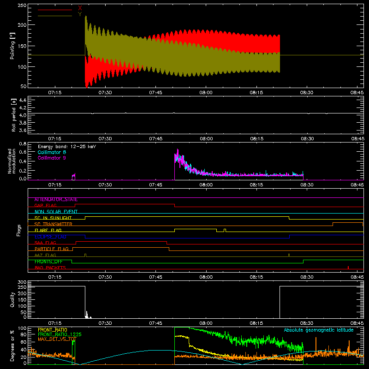This screenshot has height=369, width=369.
Task: Click the 0.2 tick on modulation axis
Action: [23, 171]
